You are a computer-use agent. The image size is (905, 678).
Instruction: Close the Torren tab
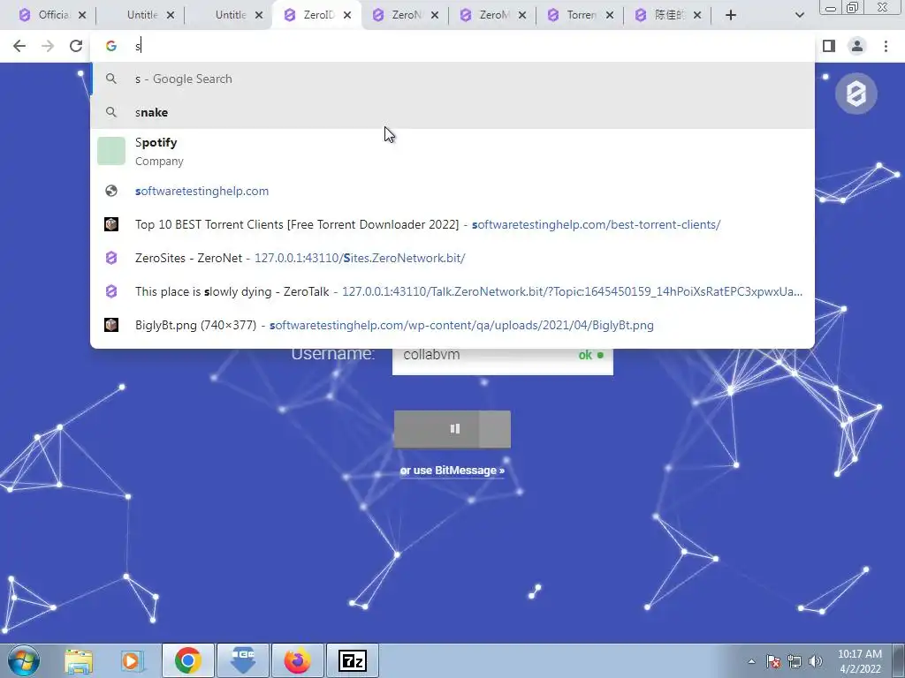(610, 16)
